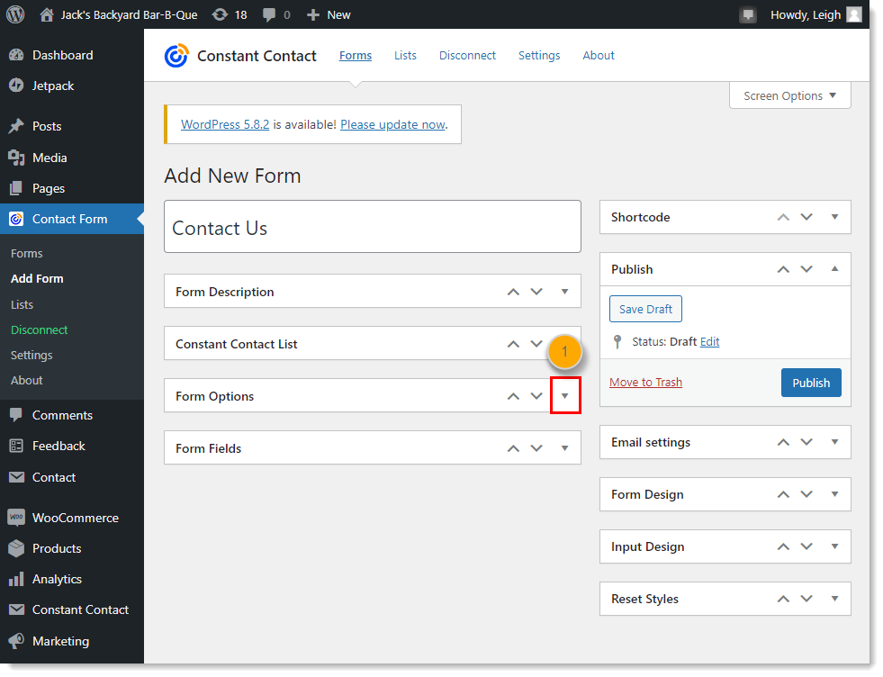Move Email settings panel down
The width and height of the screenshot is (883, 677).
coord(807,442)
